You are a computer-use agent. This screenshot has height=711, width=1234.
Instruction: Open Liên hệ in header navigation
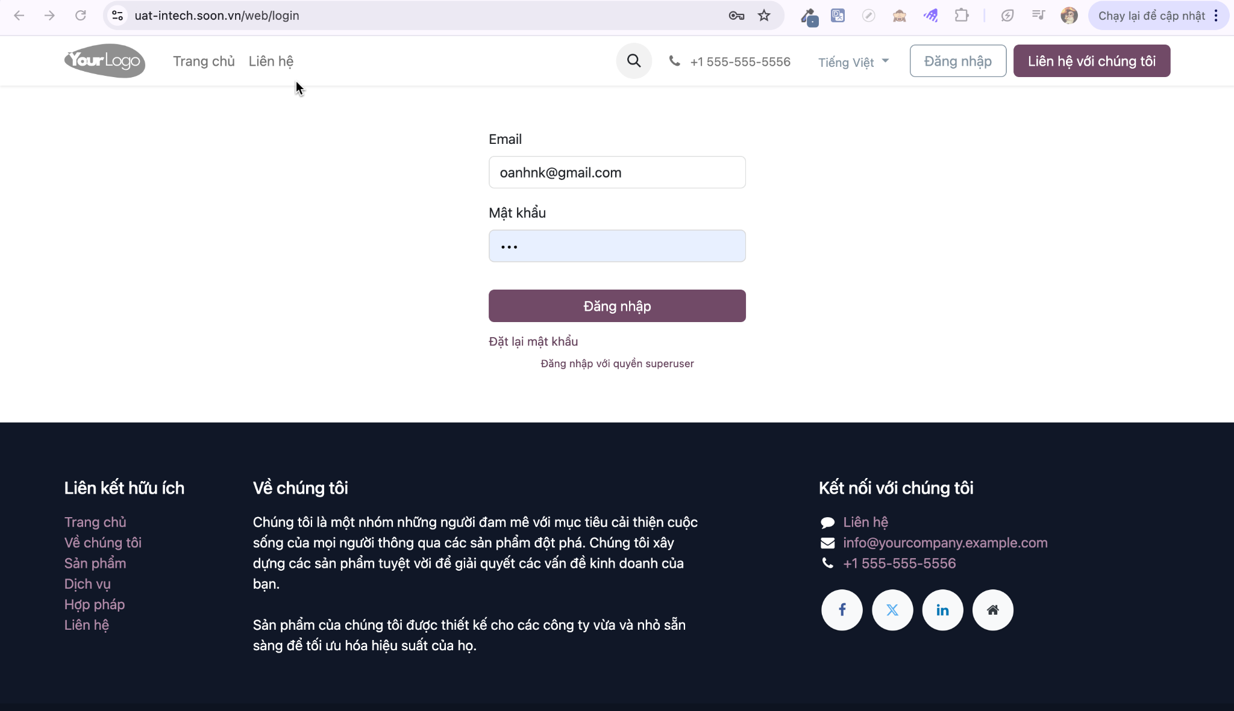271,61
